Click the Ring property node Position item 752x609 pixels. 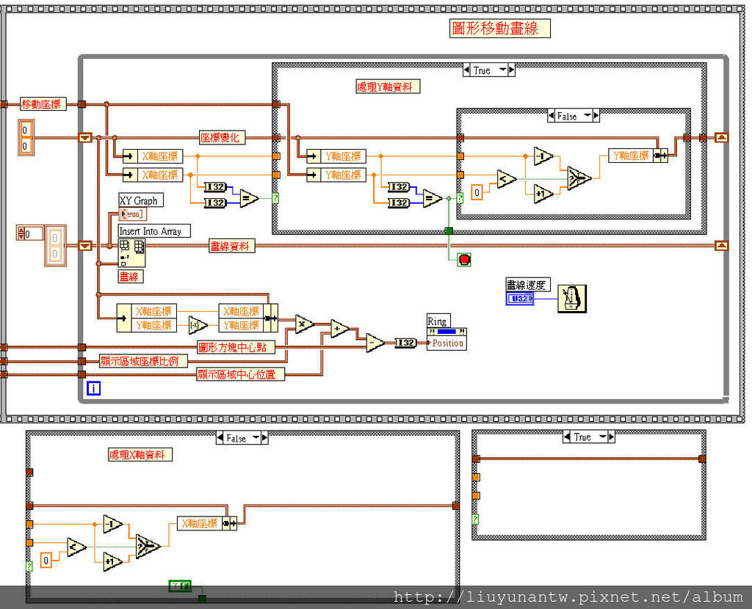446,343
